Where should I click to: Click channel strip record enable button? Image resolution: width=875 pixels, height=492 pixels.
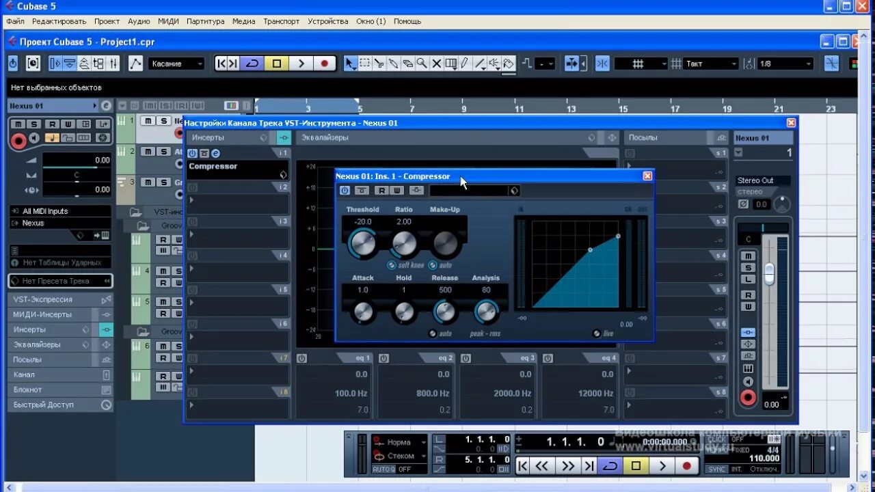[x=749, y=397]
